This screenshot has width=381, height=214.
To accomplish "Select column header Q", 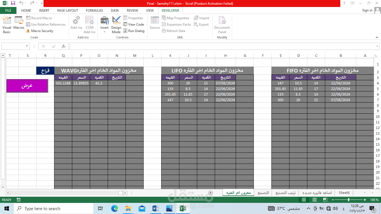I will pyautogui.click(x=63, y=55).
